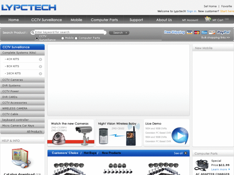Click 9004 and 9008 DVRs first line
Screen dimensions: 234x175
(x=156, y=128)
